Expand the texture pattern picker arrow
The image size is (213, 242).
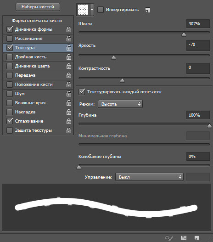pyautogui.click(x=92, y=10)
